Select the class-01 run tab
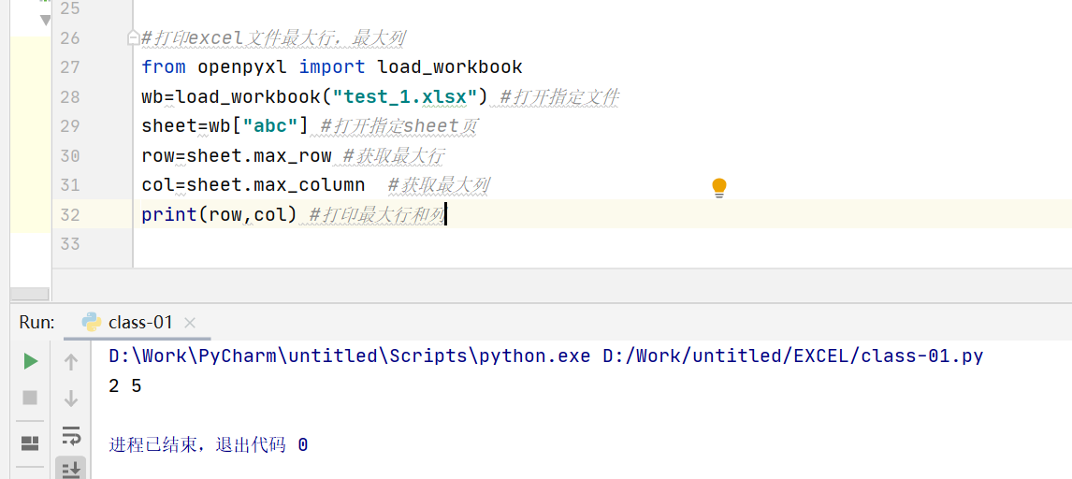The width and height of the screenshot is (1072, 479). [140, 322]
